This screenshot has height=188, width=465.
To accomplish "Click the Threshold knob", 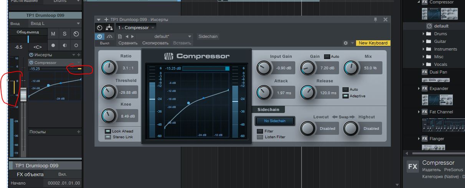I will point(109,92).
